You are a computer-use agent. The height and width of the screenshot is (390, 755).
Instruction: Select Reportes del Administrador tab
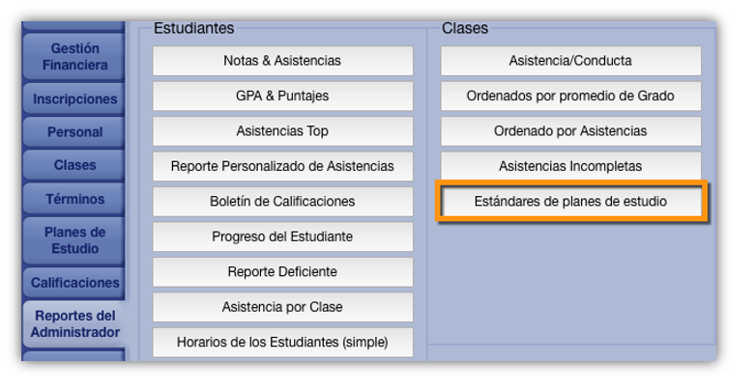(x=74, y=324)
